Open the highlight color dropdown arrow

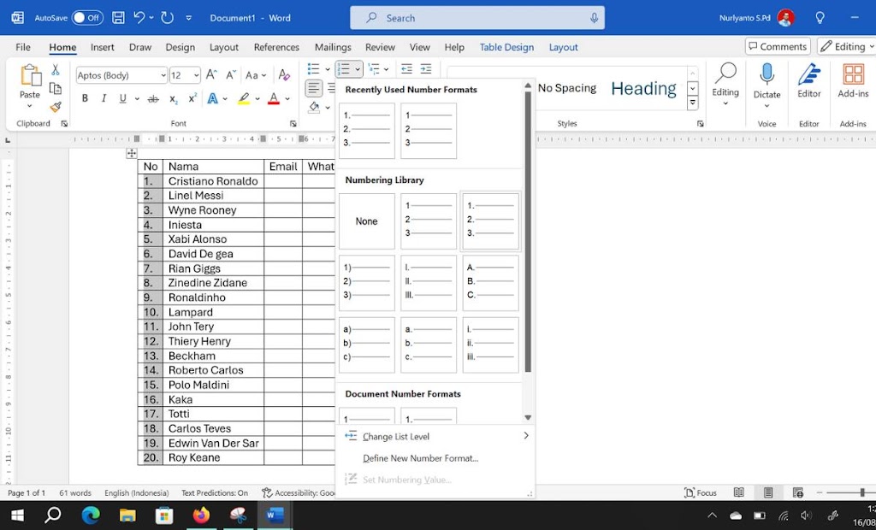[257, 99]
